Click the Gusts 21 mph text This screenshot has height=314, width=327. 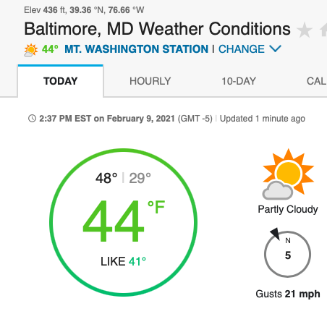288,294
